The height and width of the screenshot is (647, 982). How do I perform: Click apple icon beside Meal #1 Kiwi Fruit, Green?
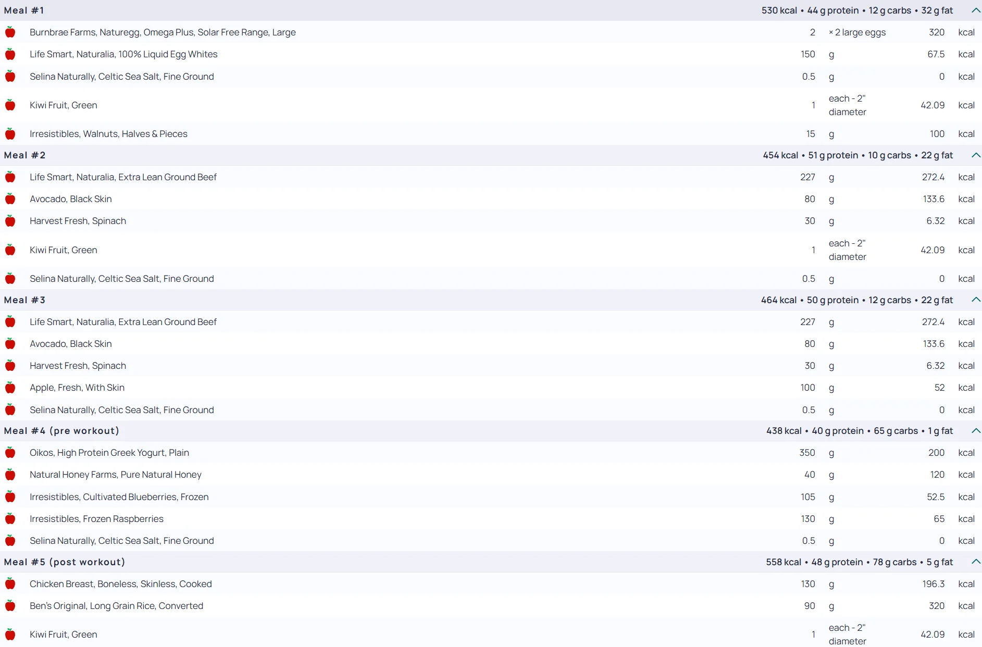[x=10, y=105]
